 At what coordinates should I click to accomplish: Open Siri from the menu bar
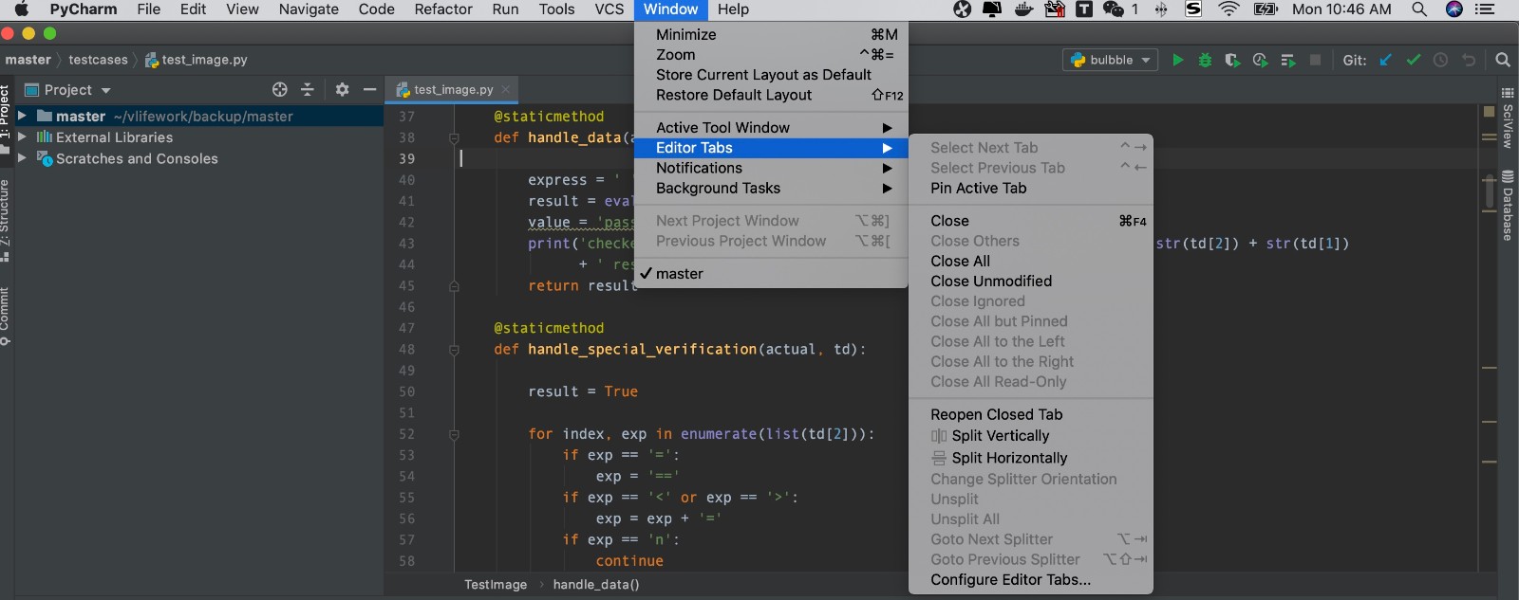coord(1453,9)
